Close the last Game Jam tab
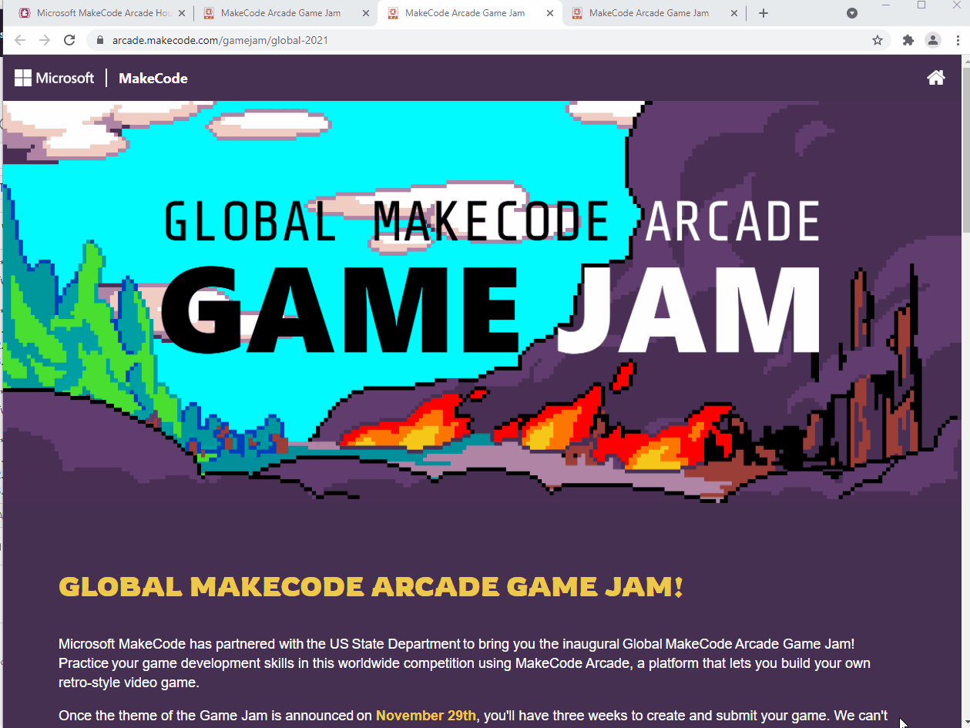This screenshot has height=728, width=970. tap(734, 13)
